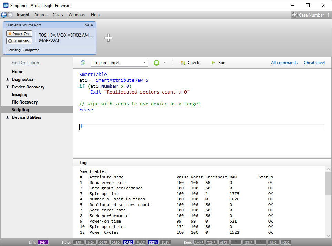Run the script with the Run button
This screenshot has height=246, width=332.
pyautogui.click(x=219, y=63)
